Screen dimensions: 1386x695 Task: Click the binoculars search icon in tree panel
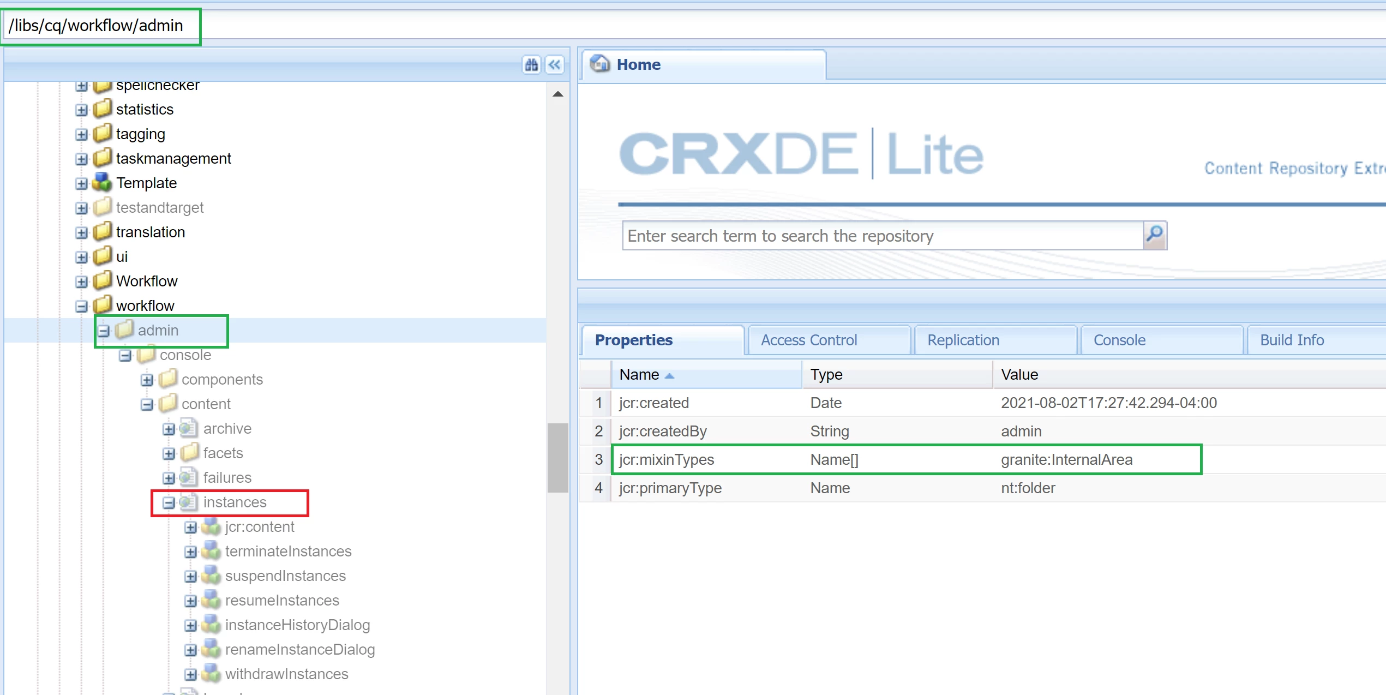[x=531, y=65]
